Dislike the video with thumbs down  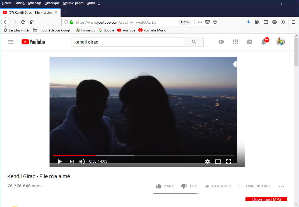(184, 186)
